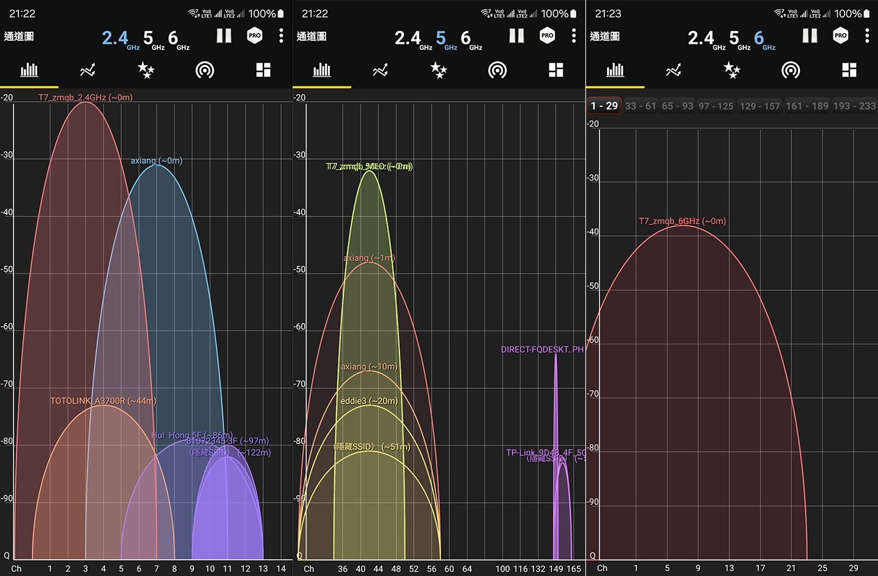The image size is (878, 576).
Task: Tap 通道圖 title in left screen
Action: coord(19,37)
